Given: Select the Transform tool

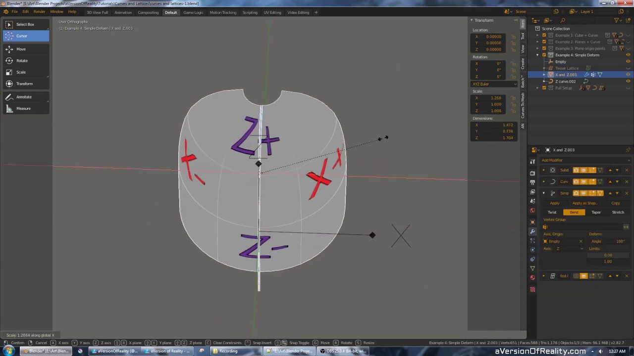Looking at the screenshot, I should tap(26, 84).
